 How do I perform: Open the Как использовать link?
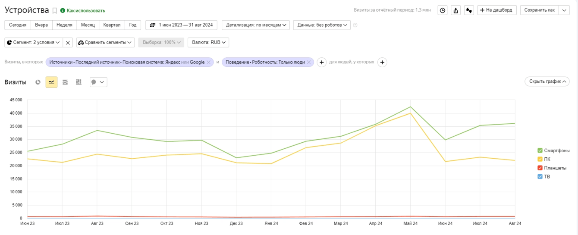click(85, 10)
